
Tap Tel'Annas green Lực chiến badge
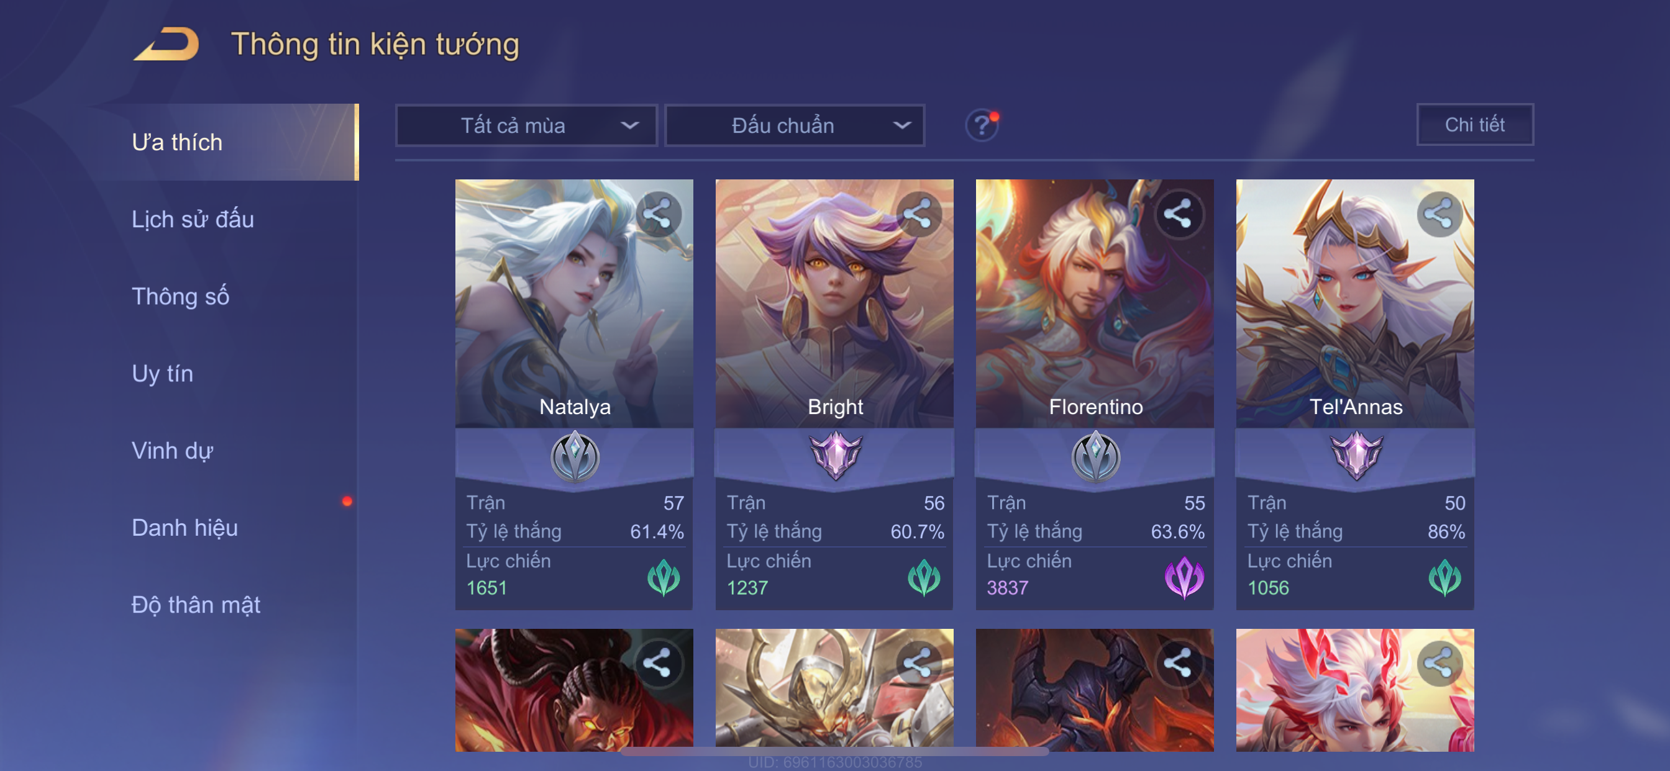[x=1444, y=577]
